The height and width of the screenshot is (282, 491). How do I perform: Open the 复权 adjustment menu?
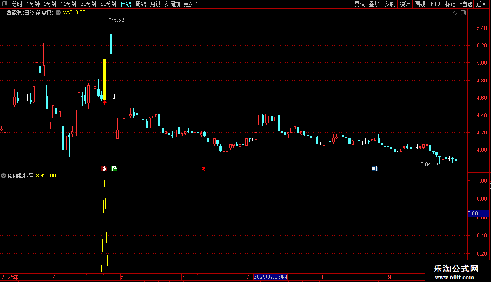pos(359,4)
